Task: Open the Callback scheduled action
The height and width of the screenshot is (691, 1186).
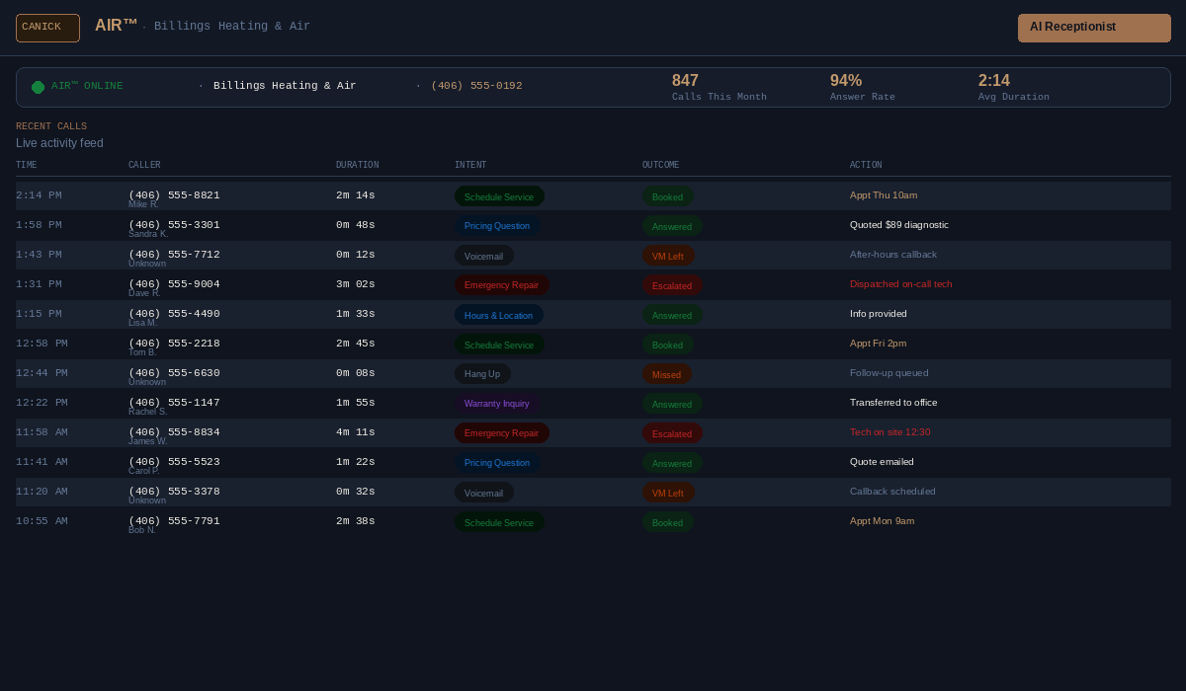Action: tap(892, 492)
